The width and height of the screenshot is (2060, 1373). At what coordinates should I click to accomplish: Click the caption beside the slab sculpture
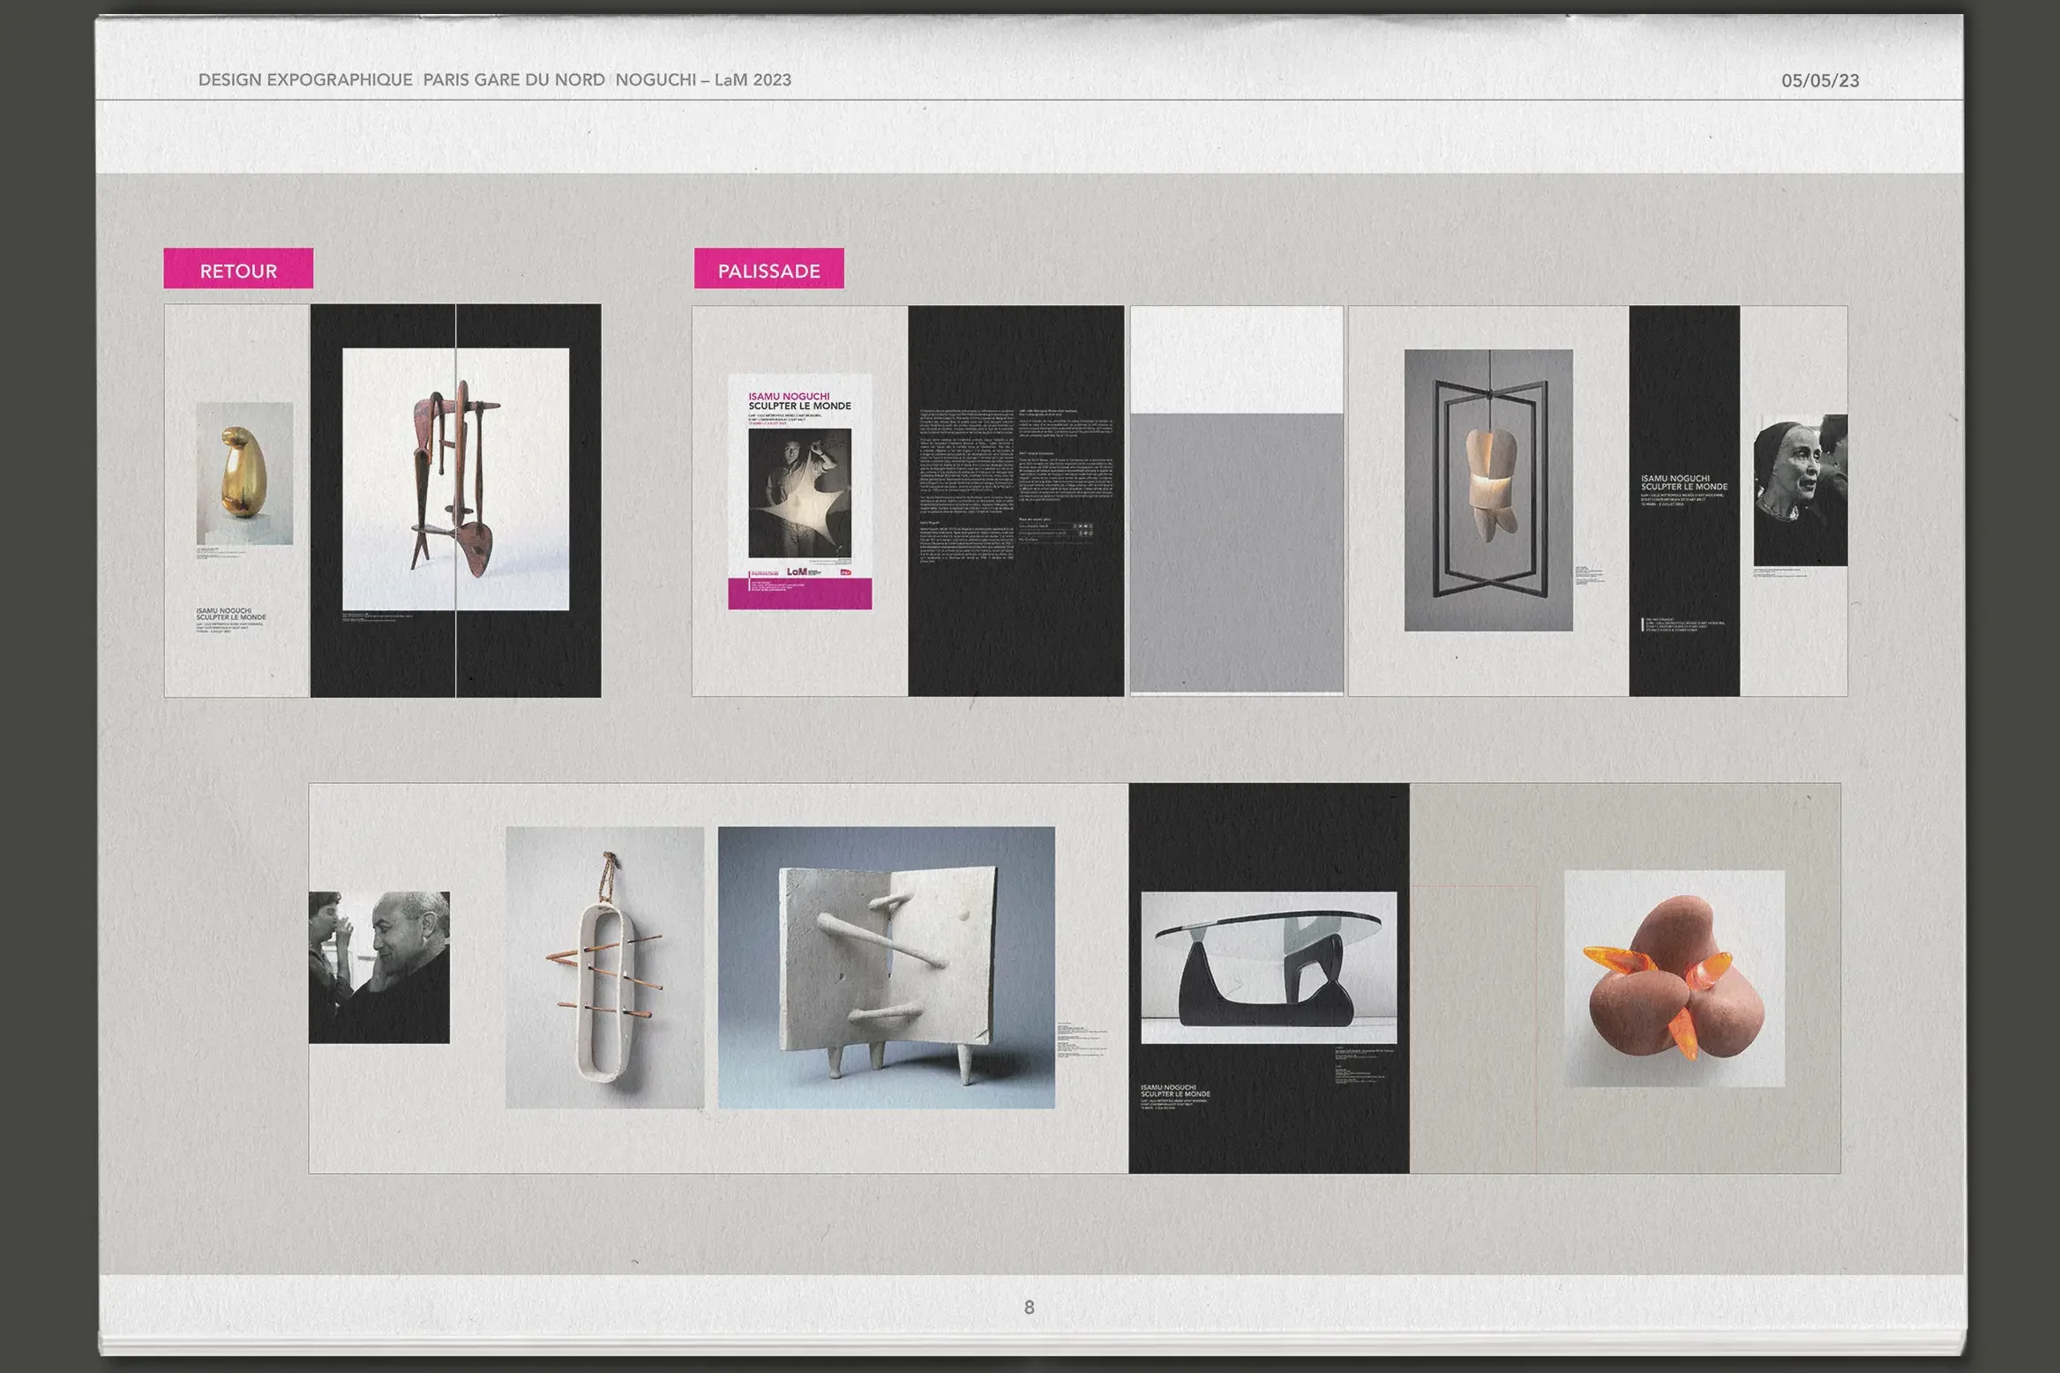point(1082,1039)
